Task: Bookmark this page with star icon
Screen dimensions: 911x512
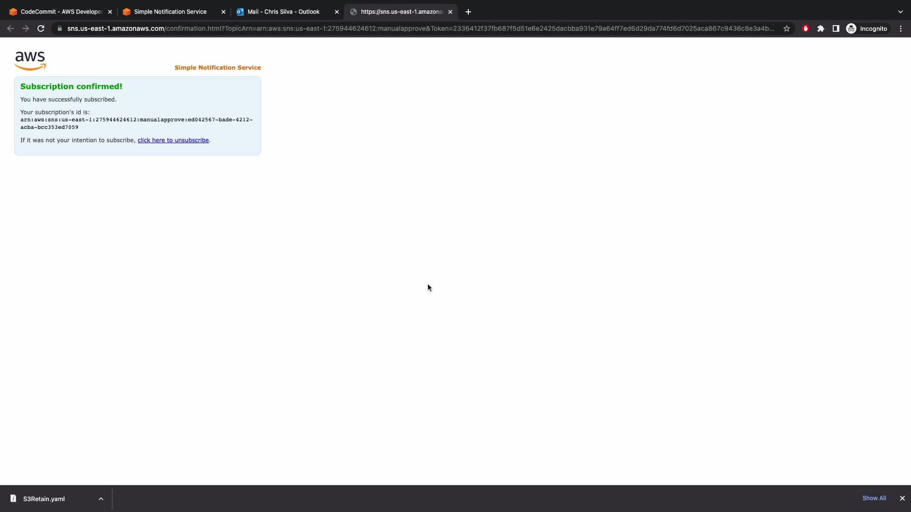Action: pyautogui.click(x=787, y=28)
